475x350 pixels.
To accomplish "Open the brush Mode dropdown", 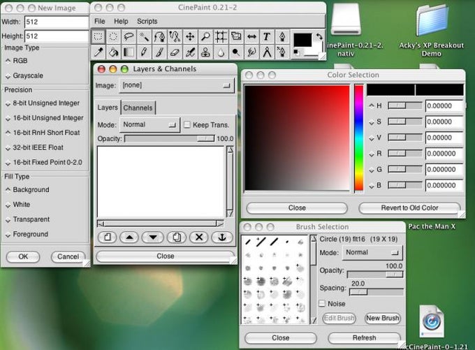I will pyautogui.click(x=371, y=253).
